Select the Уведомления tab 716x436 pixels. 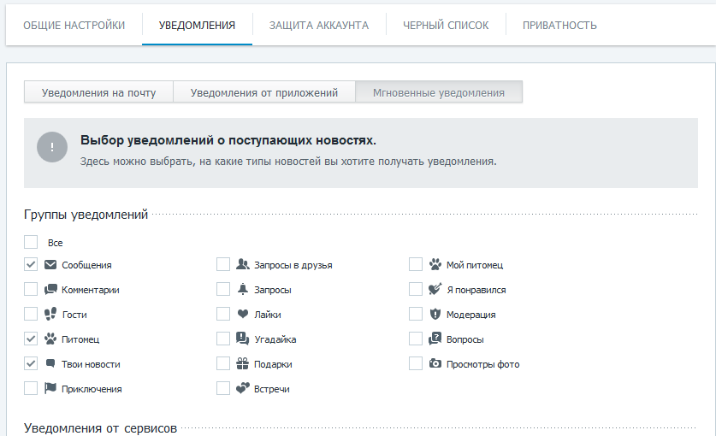tap(198, 26)
